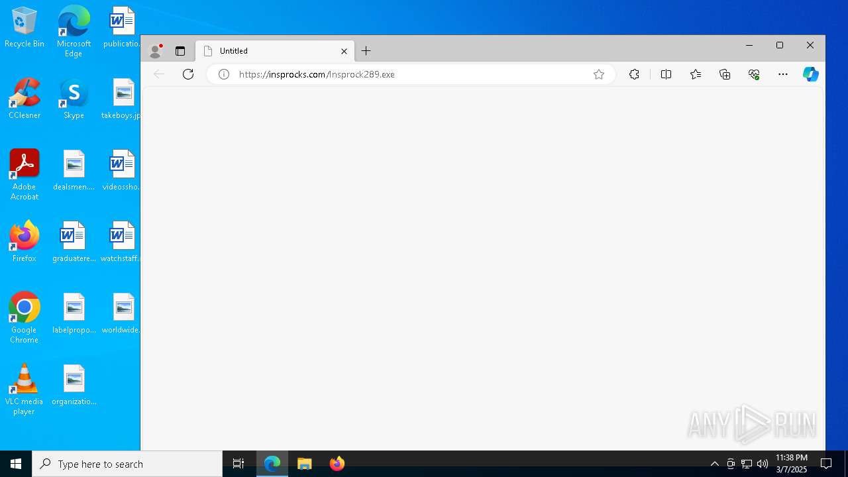Select the dealsmen image file
This screenshot has width=848, height=477.
pyautogui.click(x=74, y=170)
